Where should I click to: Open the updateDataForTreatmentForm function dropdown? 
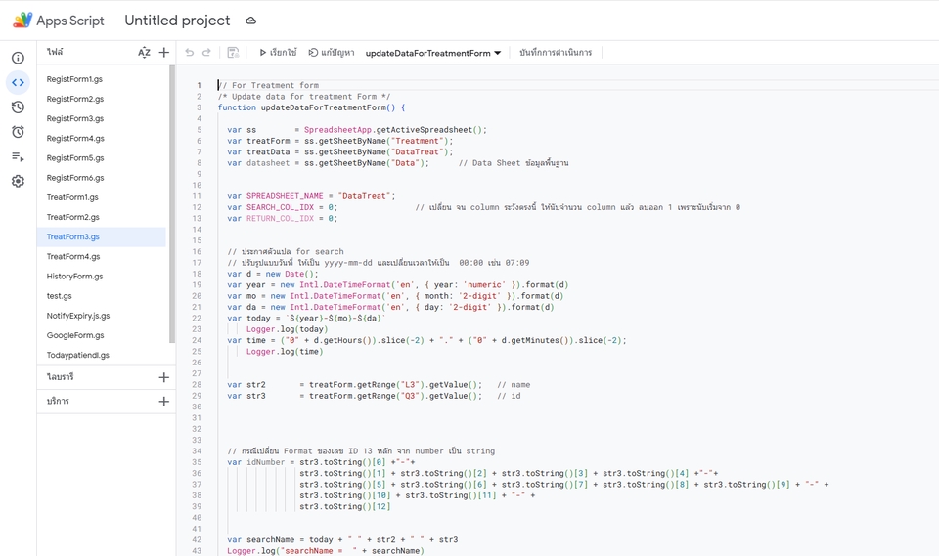pos(433,53)
